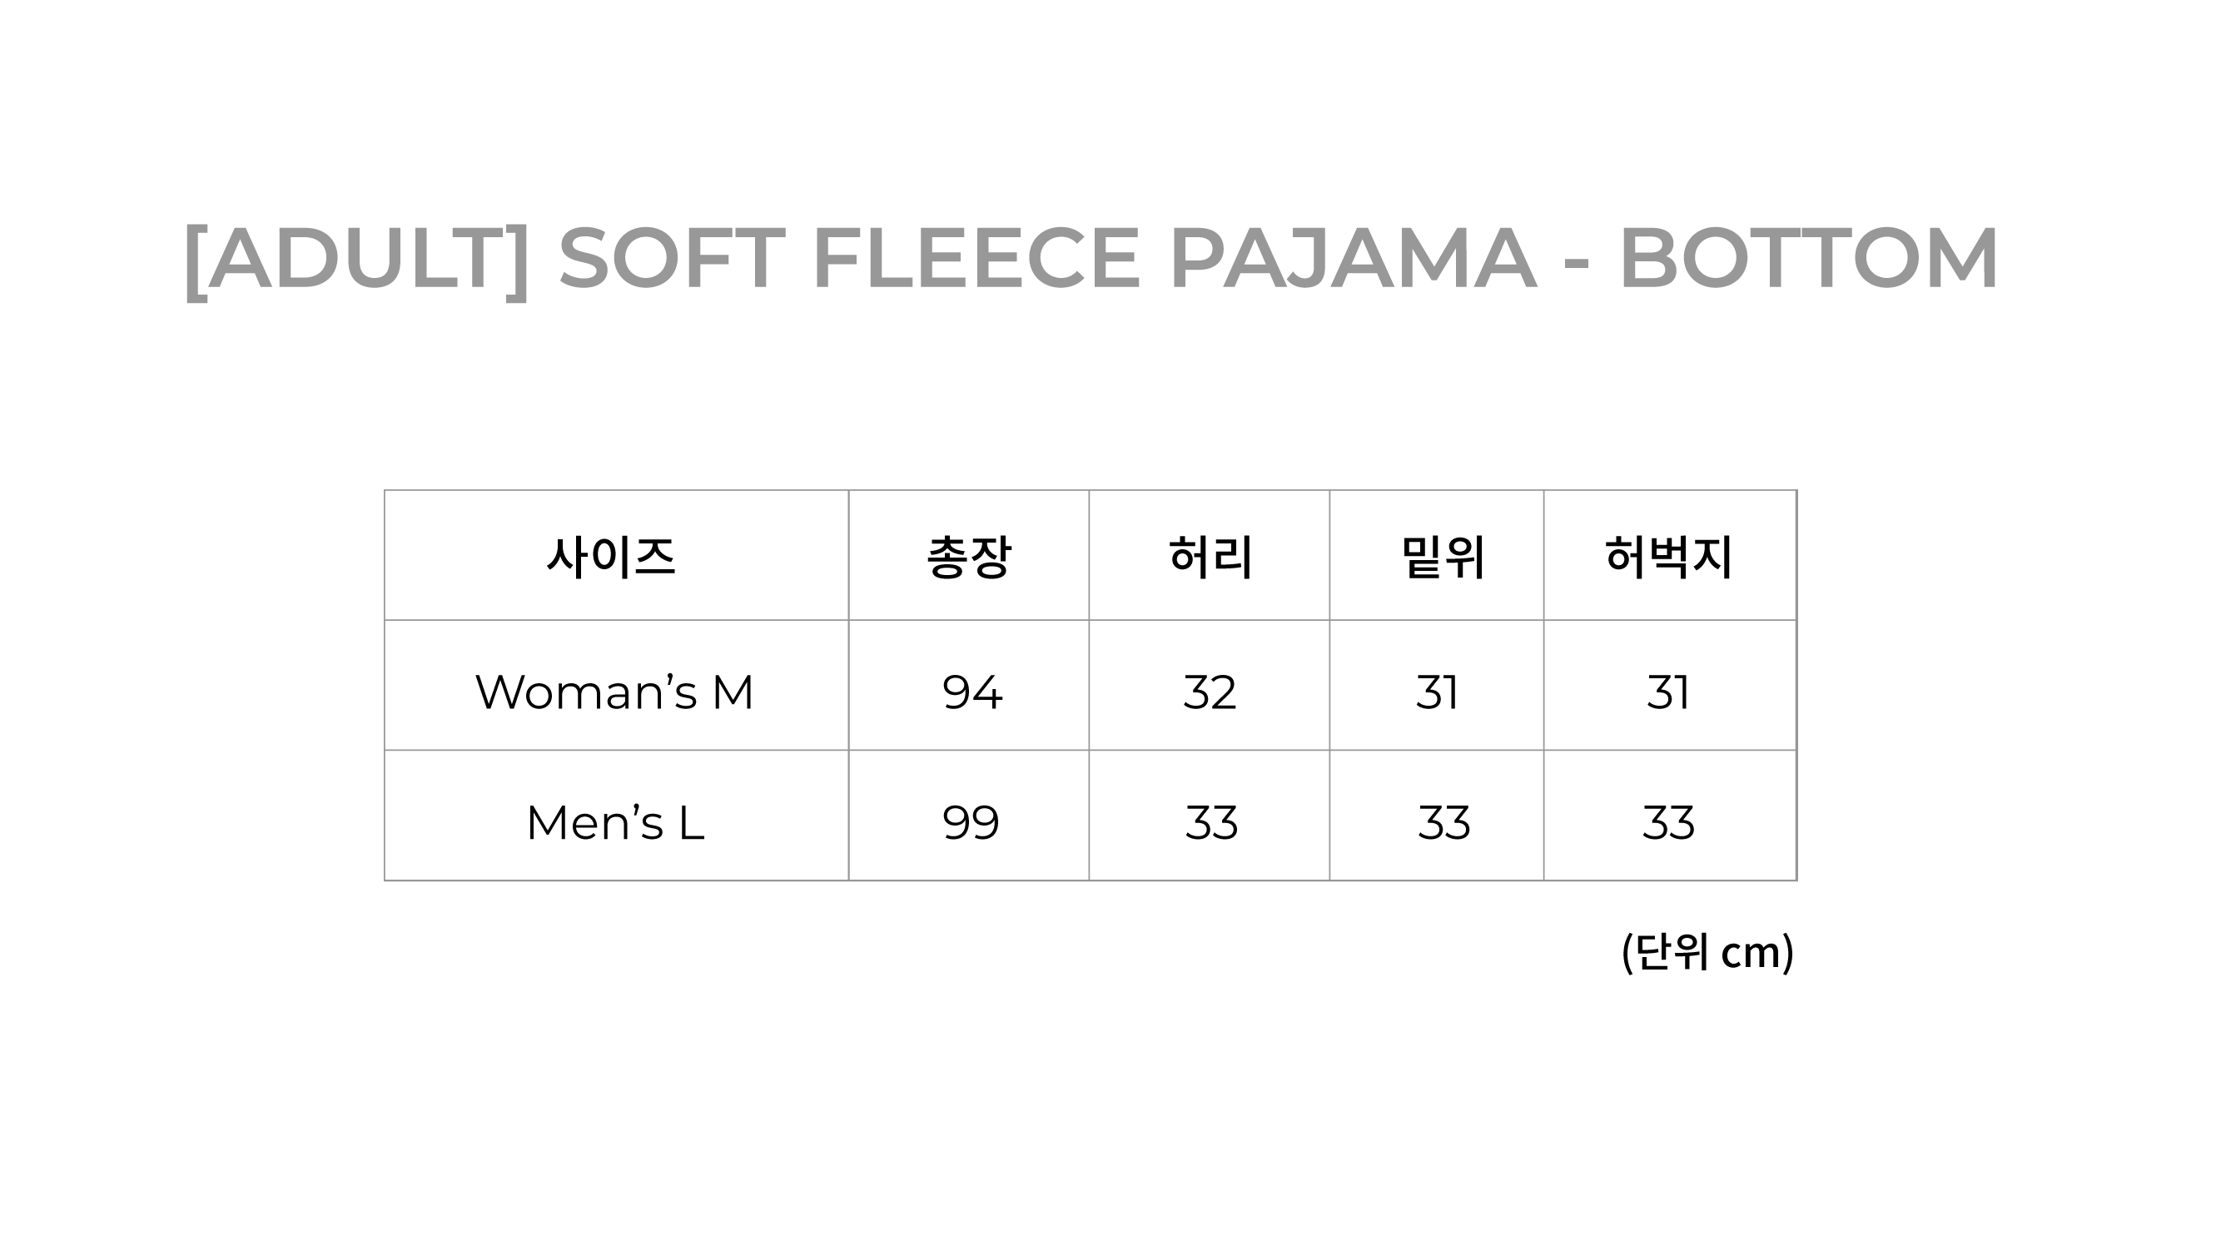Screen dimensions: 2231x1235
Task: Select the 사이즈 column header
Action: pyautogui.click(x=612, y=556)
